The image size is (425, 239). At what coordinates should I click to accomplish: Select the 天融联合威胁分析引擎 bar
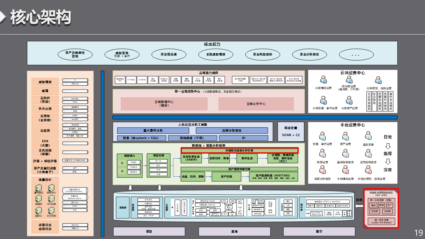(240, 150)
